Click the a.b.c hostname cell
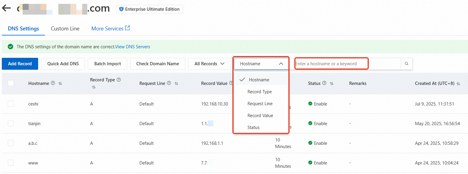Screen dimensions: 468x174 (x=33, y=143)
